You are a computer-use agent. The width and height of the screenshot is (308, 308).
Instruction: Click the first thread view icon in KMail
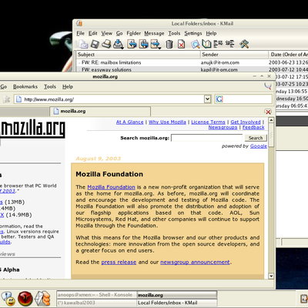(218, 44)
